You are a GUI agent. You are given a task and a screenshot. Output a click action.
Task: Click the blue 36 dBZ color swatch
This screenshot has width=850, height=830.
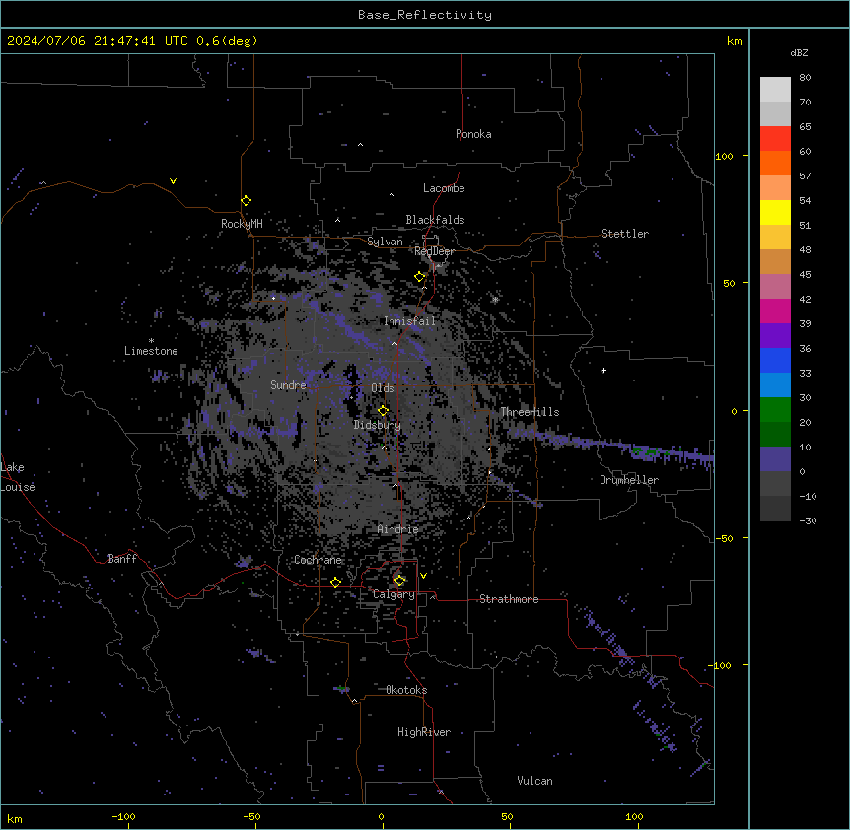[x=775, y=360]
